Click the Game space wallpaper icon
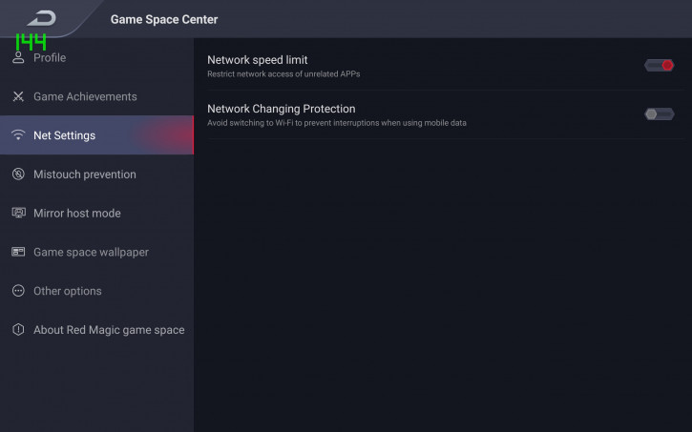 click(18, 252)
